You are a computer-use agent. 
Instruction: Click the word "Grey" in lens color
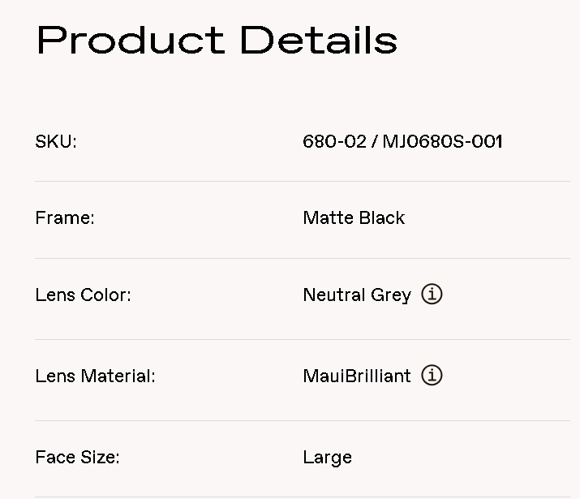391,295
